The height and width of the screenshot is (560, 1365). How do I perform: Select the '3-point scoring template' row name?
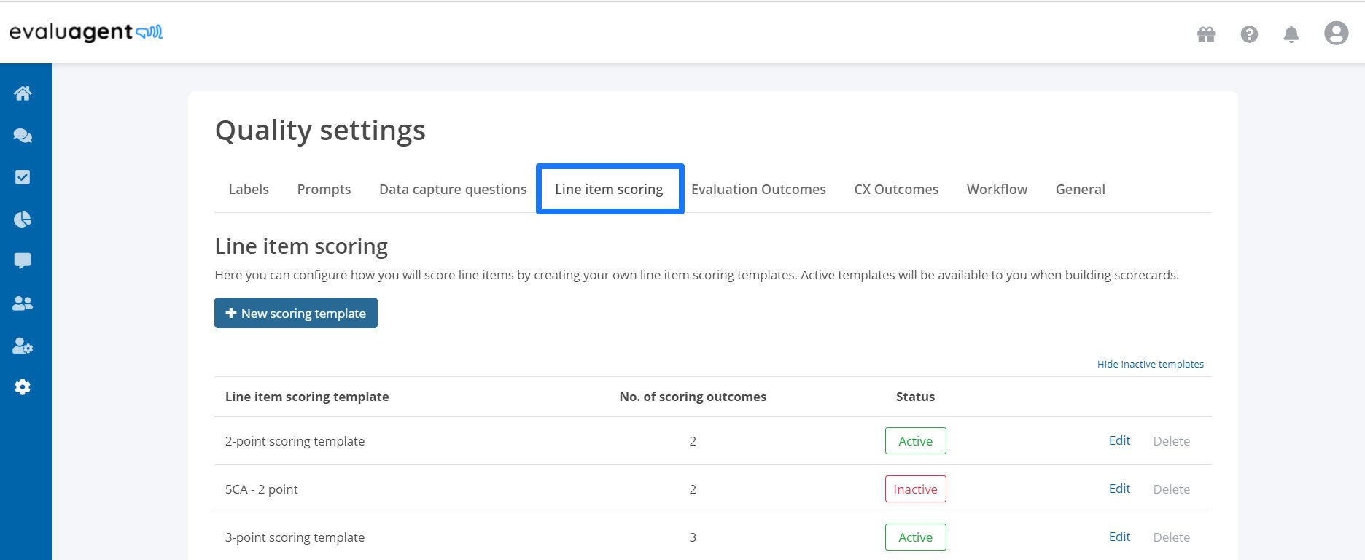(295, 537)
